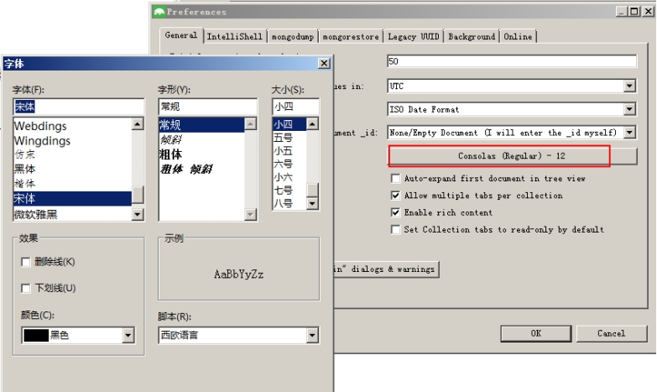Click font list scroll down arrow
657x392 pixels.
pos(138,215)
